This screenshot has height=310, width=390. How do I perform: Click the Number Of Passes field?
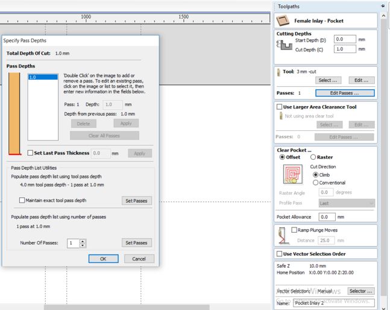coord(73,243)
